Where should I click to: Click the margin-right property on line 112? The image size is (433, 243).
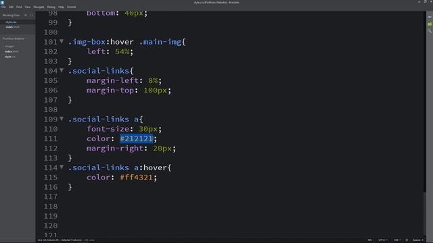pos(115,148)
